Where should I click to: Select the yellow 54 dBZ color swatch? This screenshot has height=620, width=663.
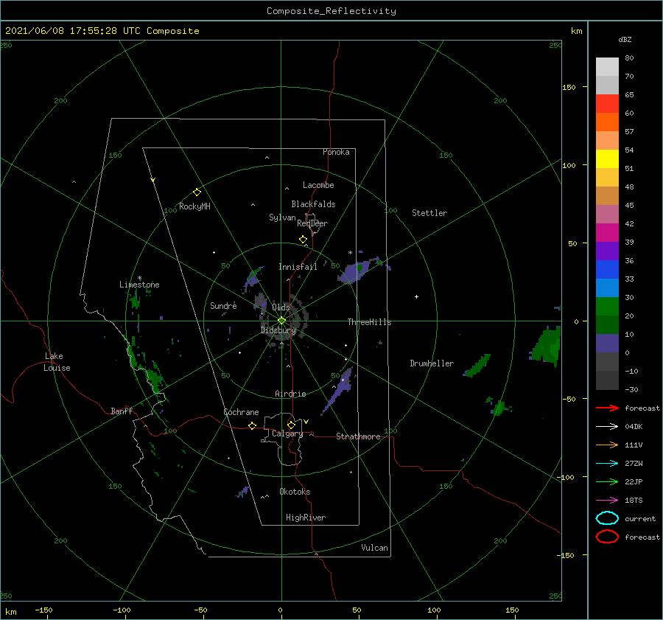click(607, 159)
